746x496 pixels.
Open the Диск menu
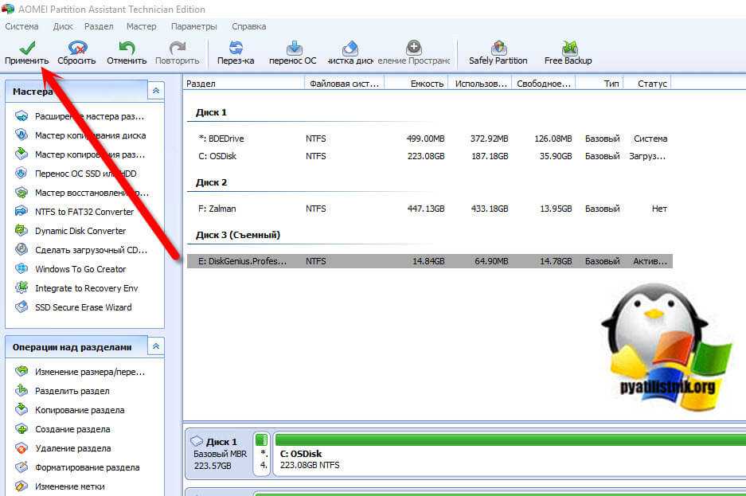[63, 26]
